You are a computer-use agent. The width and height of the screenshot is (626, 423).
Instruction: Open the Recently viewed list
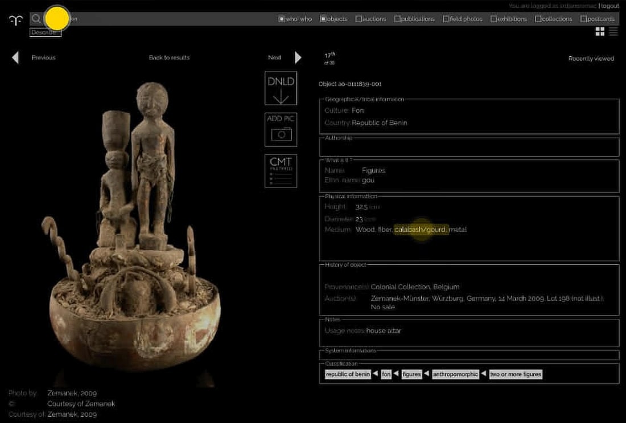click(591, 59)
